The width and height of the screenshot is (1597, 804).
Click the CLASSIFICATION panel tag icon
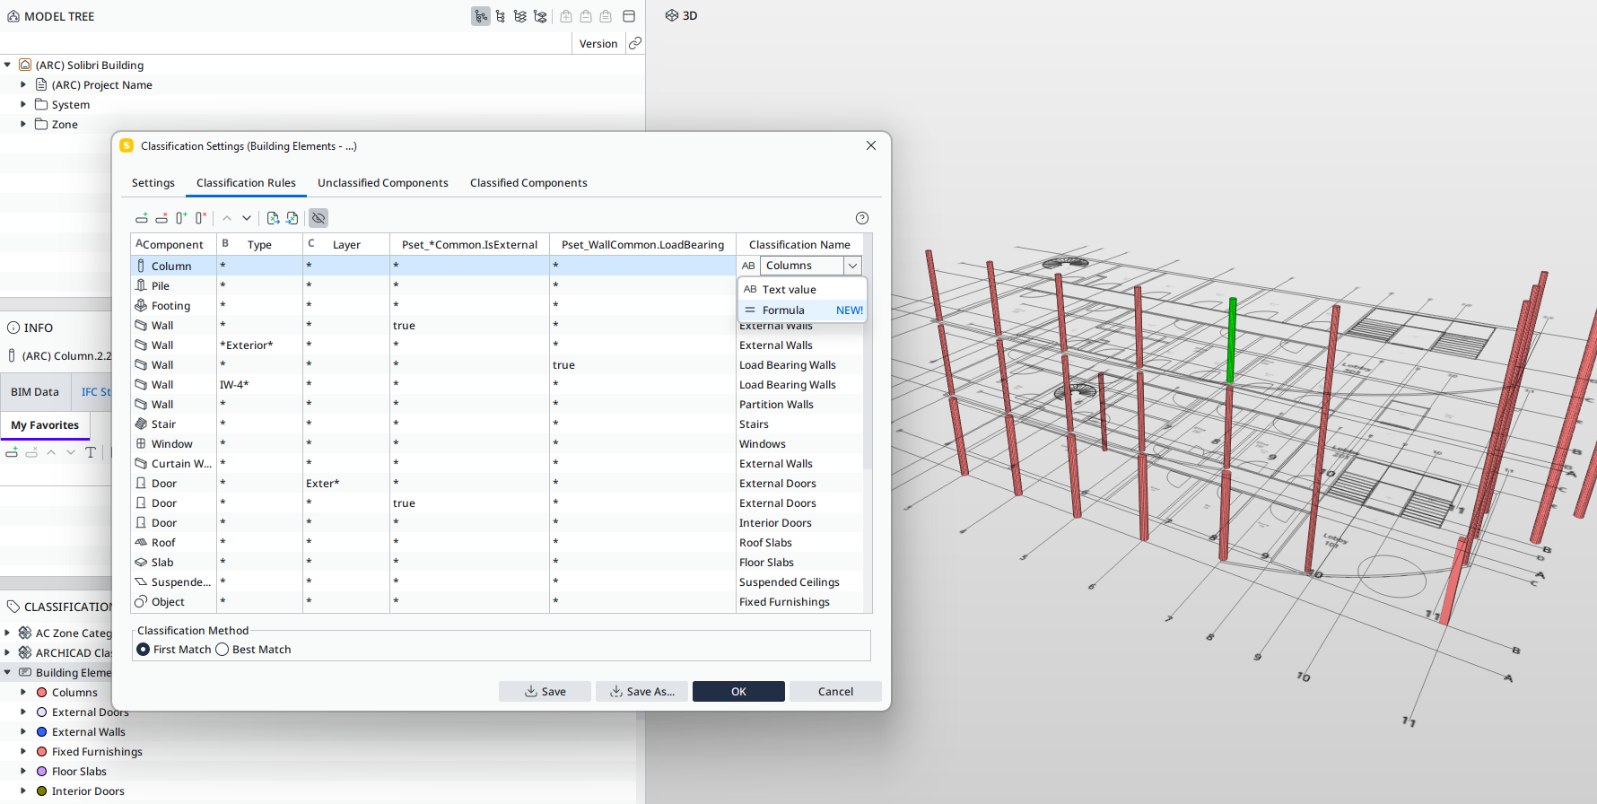pyautogui.click(x=13, y=607)
